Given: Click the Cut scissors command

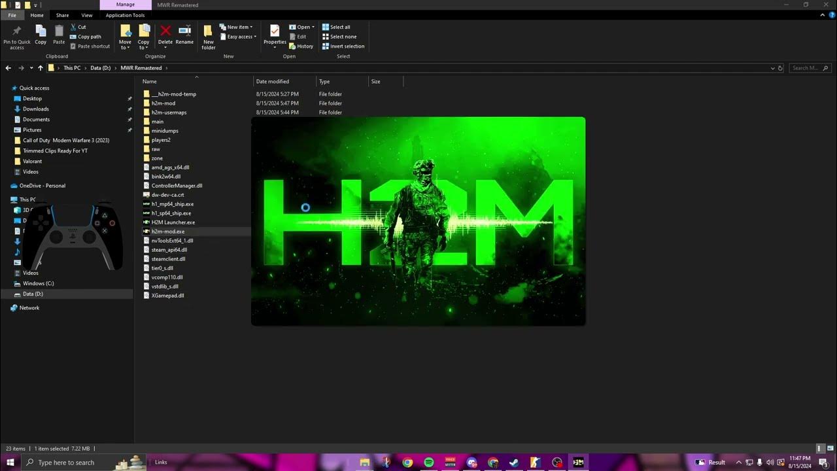Looking at the screenshot, I should [x=77, y=27].
